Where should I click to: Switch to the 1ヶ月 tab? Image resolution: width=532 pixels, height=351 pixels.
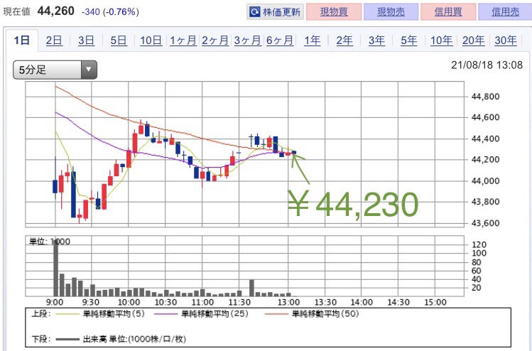click(x=183, y=40)
